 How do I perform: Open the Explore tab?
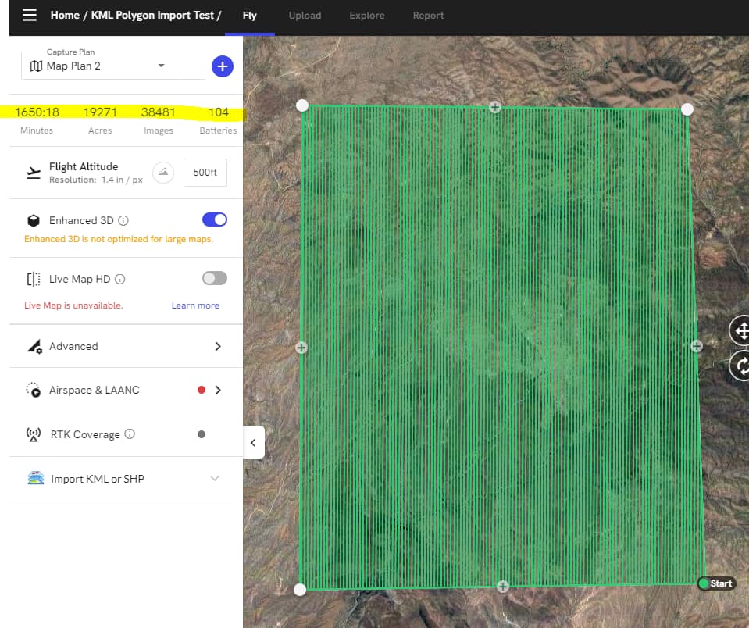point(366,15)
